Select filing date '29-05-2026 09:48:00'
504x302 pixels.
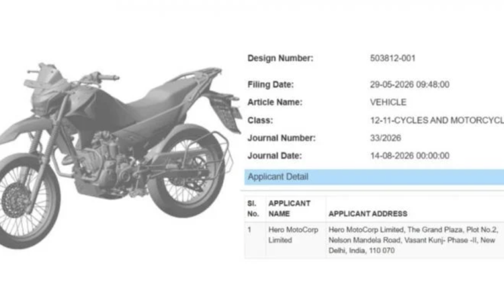point(409,85)
